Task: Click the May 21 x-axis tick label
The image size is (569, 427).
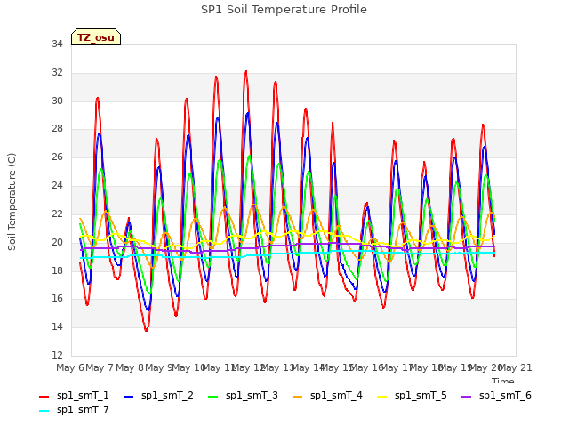Action: [515, 367]
